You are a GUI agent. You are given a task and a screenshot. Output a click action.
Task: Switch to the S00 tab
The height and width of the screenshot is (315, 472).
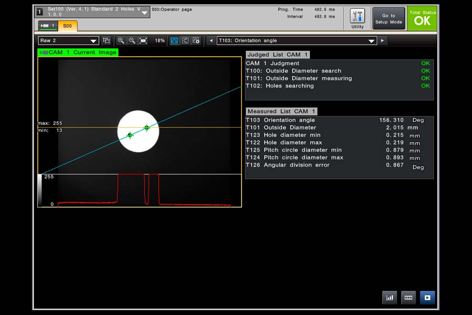click(x=67, y=26)
